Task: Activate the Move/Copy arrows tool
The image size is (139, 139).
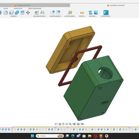Action: 28,13
